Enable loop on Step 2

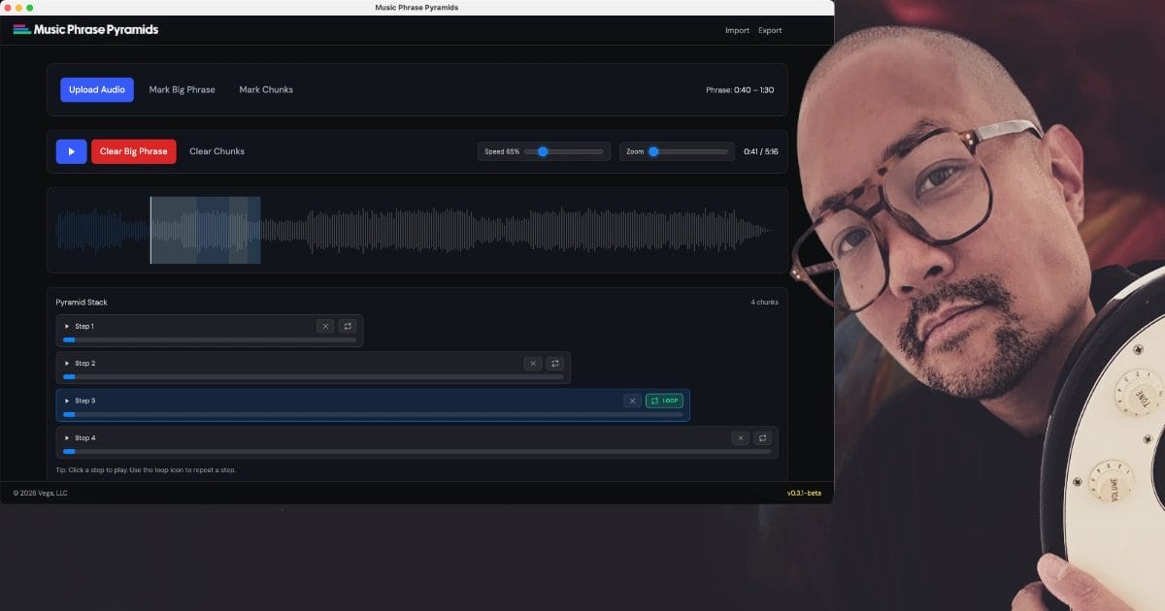pos(554,364)
